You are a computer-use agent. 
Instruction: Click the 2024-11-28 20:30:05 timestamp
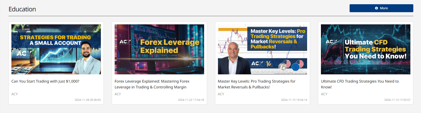click(x=88, y=100)
